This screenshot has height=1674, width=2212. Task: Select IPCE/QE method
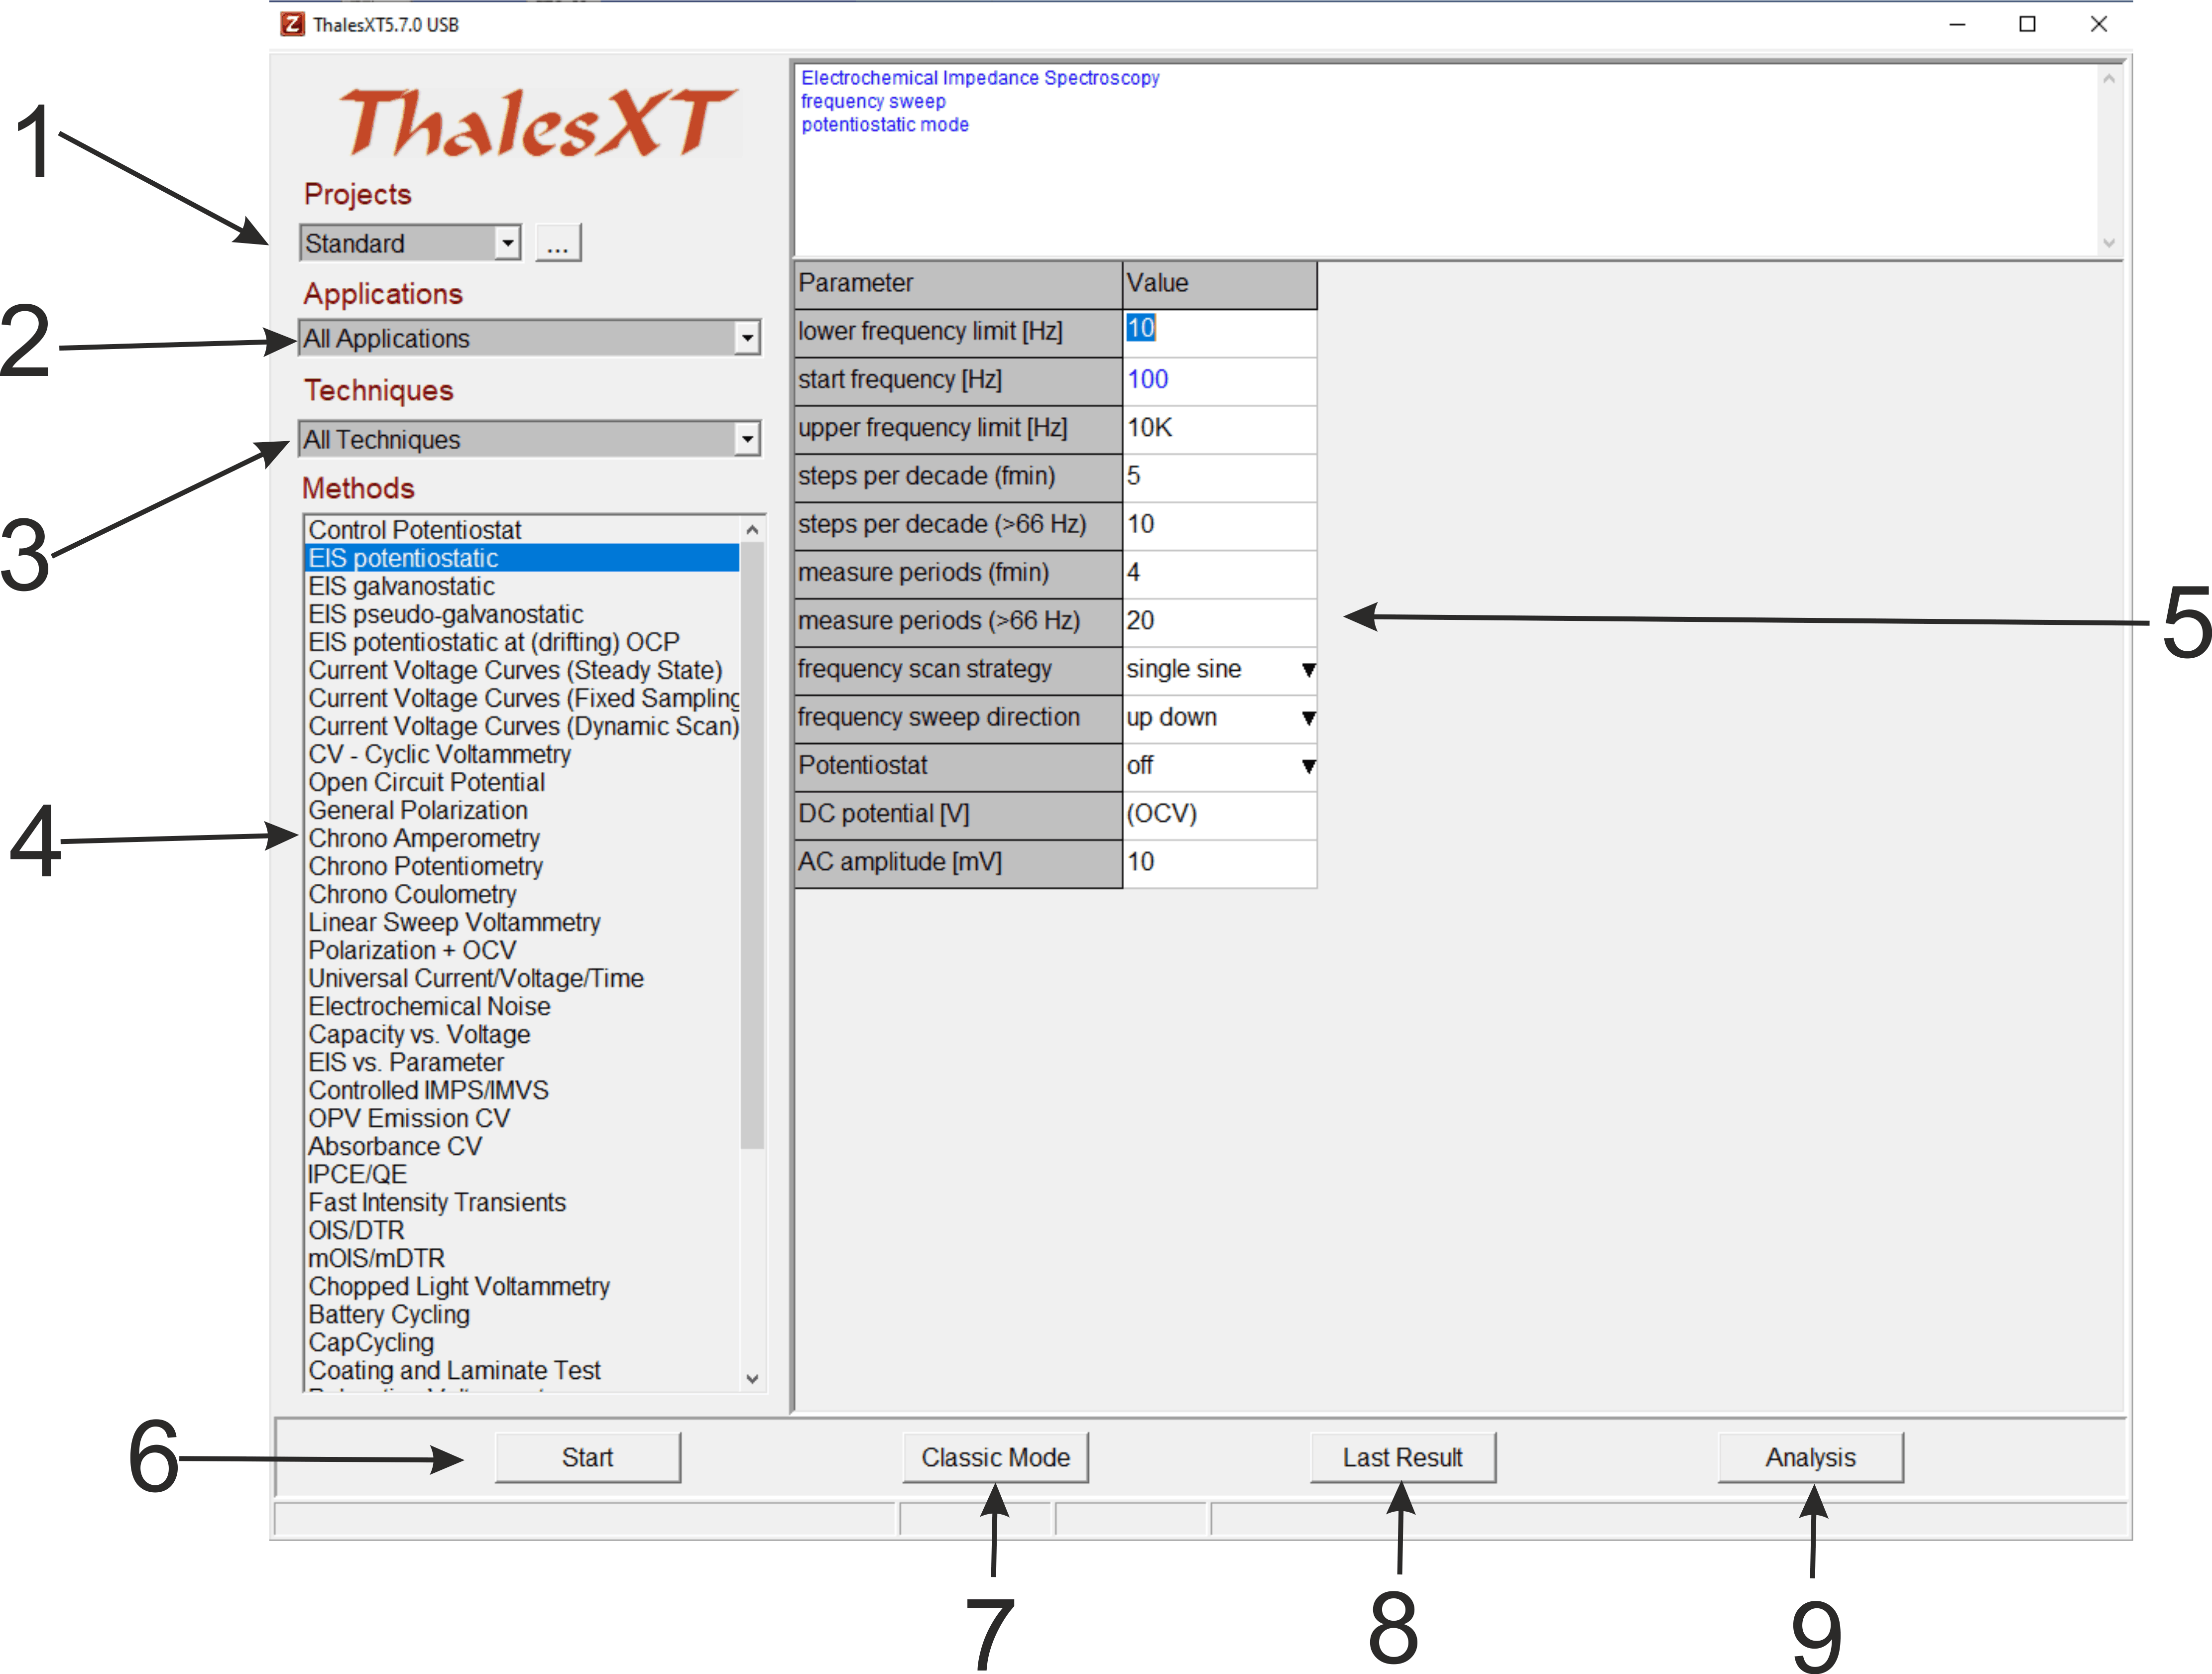tap(522, 1174)
